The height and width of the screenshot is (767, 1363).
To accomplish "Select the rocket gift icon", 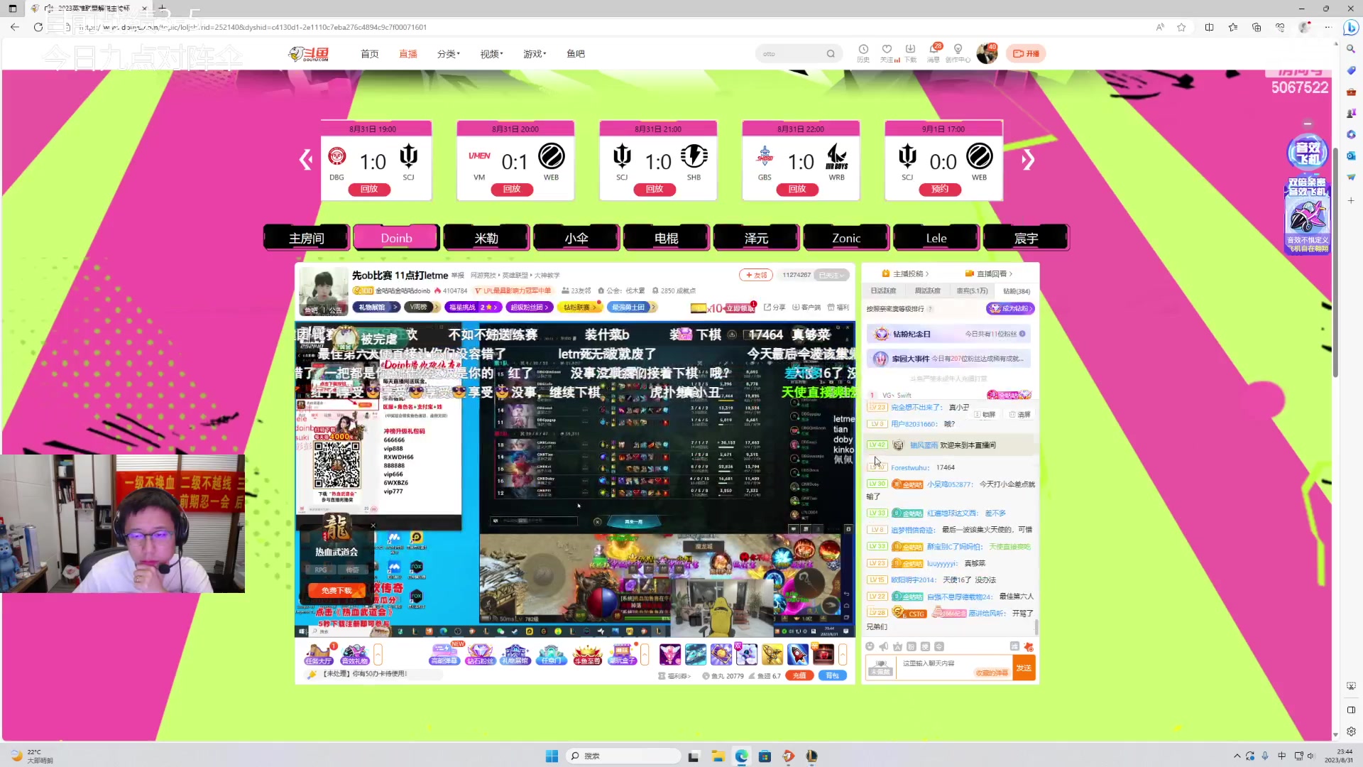I will [798, 653].
